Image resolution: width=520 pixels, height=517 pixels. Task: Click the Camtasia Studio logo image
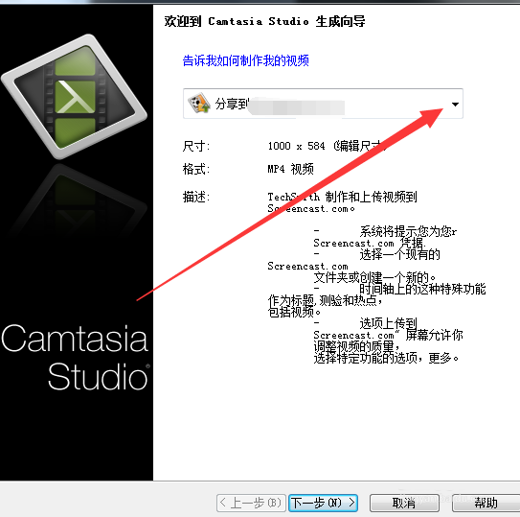tap(75, 97)
